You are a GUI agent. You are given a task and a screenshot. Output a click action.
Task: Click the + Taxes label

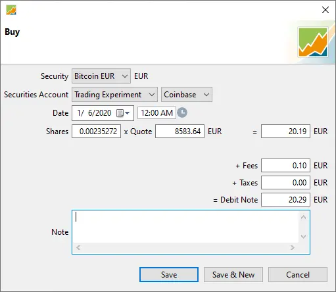[x=245, y=183]
